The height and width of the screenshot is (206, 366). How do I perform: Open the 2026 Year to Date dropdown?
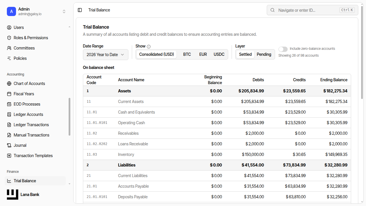pos(106,55)
